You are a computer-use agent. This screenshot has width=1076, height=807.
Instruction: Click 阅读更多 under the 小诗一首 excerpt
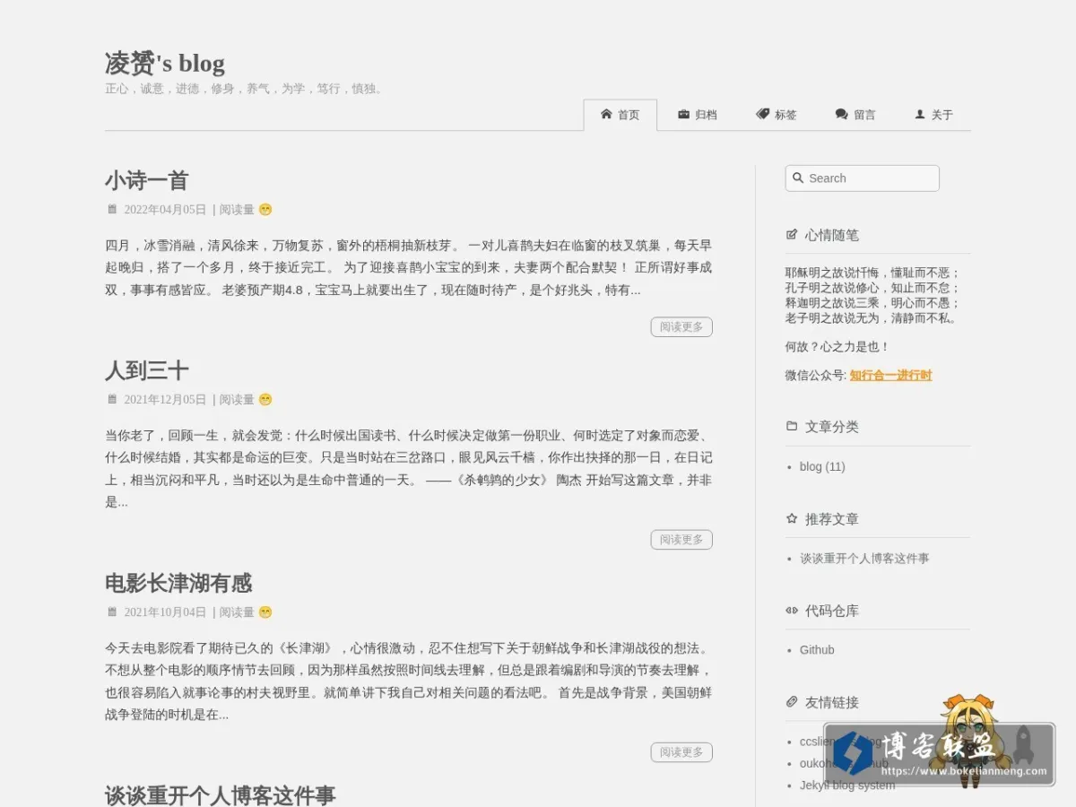681,327
